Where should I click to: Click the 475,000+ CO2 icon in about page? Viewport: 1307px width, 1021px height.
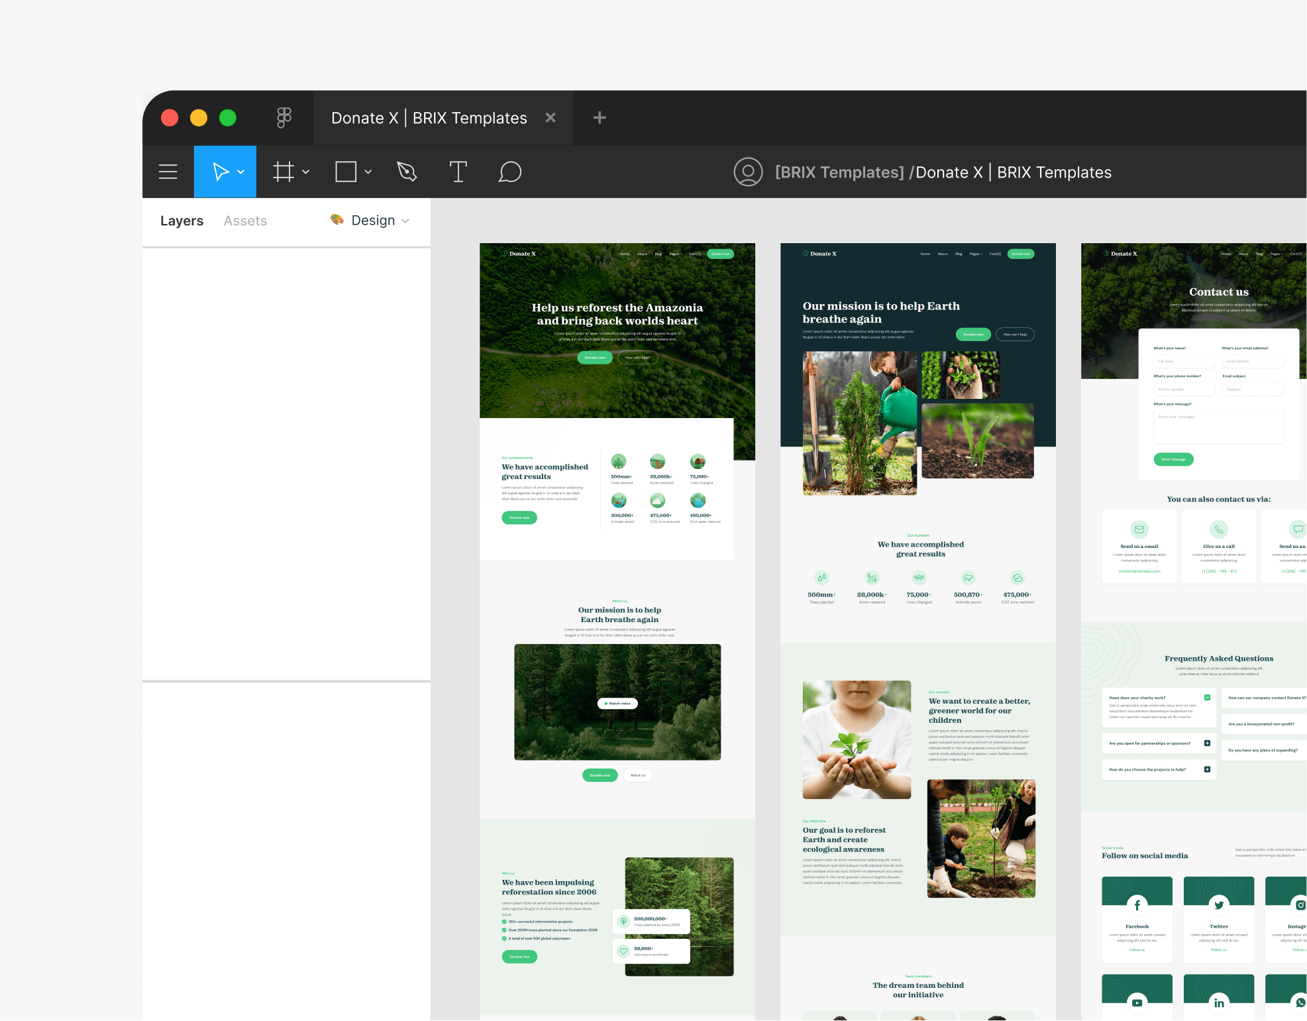1018,578
